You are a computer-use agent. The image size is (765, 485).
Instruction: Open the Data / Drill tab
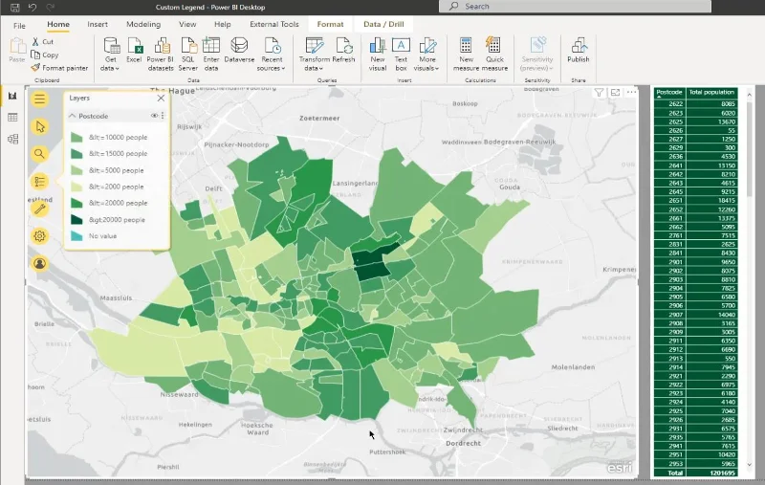coord(383,25)
